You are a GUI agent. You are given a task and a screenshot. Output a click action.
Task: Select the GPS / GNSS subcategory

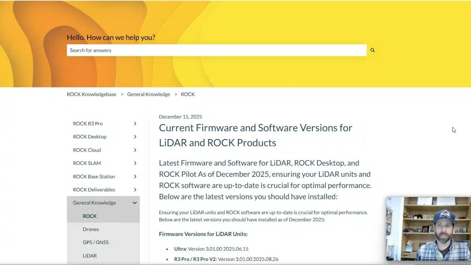point(96,242)
